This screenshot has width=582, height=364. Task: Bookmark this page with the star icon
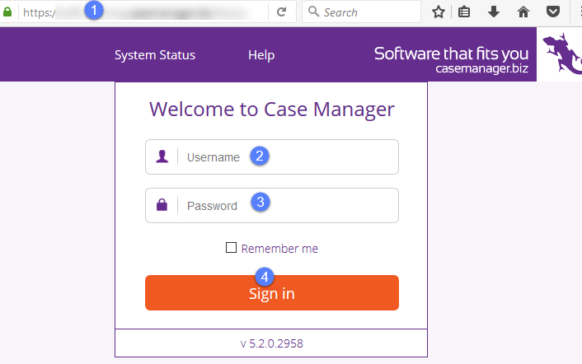coord(439,12)
